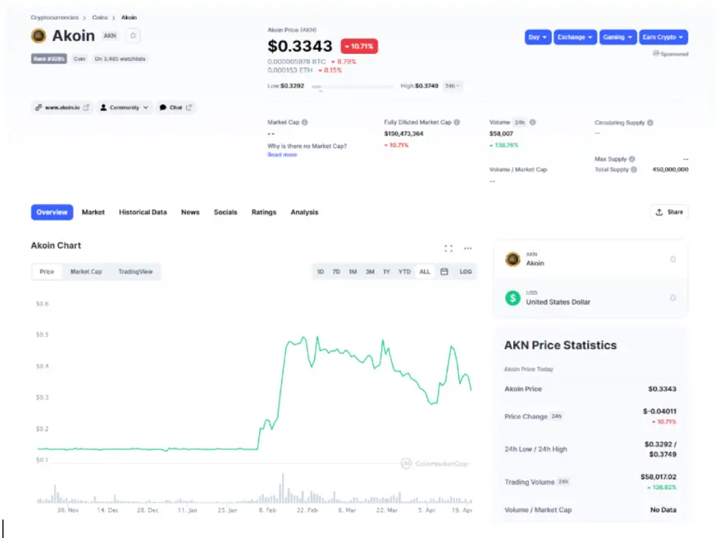
Task: Open Exchange dropdown menu
Action: tap(575, 37)
